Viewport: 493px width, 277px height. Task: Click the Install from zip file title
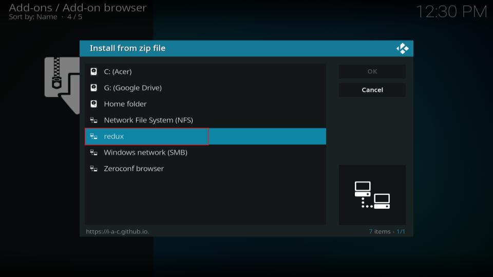128,48
